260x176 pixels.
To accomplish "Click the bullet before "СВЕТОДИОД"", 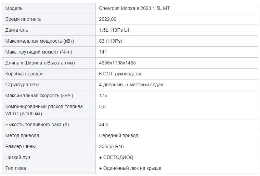I will pos(100,158).
